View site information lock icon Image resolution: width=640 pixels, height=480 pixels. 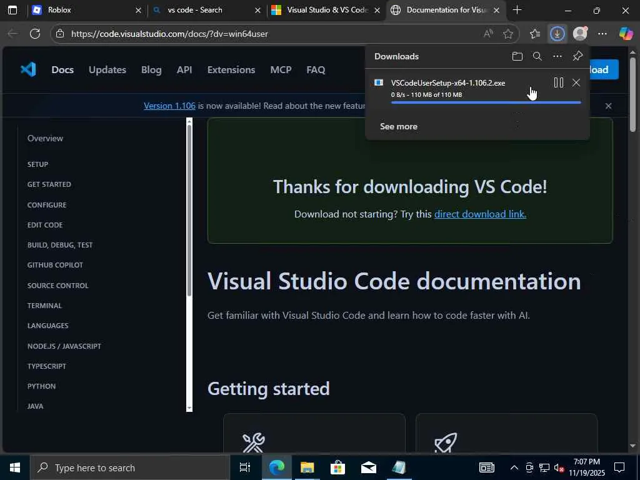(60, 34)
